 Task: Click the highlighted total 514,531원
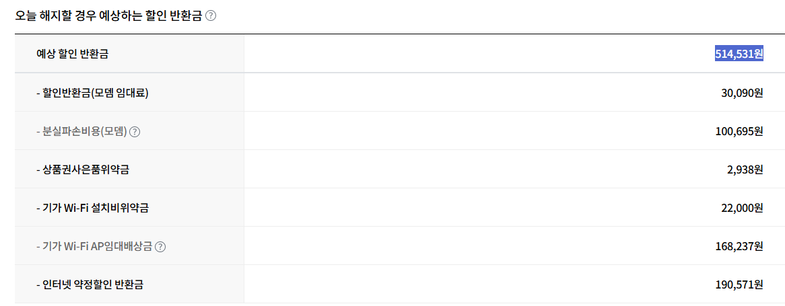click(739, 54)
